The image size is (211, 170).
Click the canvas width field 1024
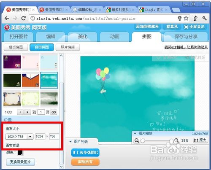point(40,136)
